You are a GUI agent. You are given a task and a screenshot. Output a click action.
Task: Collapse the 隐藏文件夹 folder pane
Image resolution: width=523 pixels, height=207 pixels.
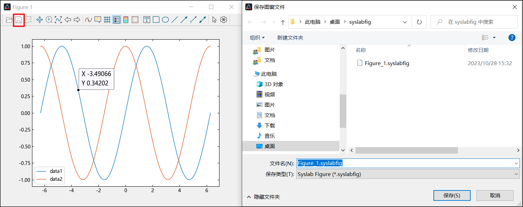click(x=263, y=197)
